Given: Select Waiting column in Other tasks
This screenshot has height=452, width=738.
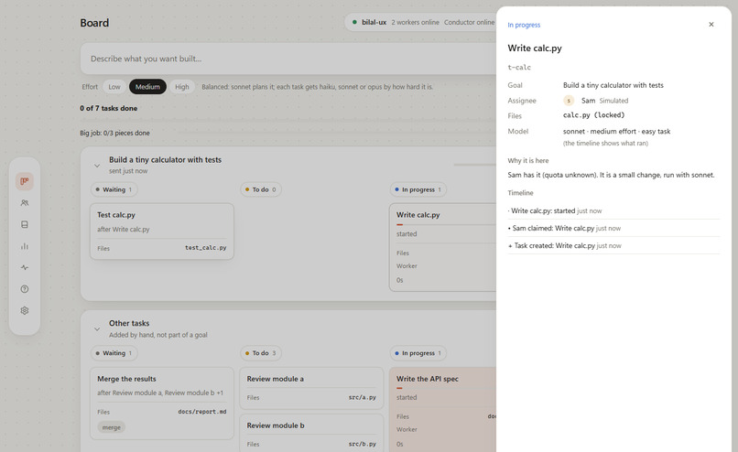Looking at the screenshot, I should pos(114,353).
